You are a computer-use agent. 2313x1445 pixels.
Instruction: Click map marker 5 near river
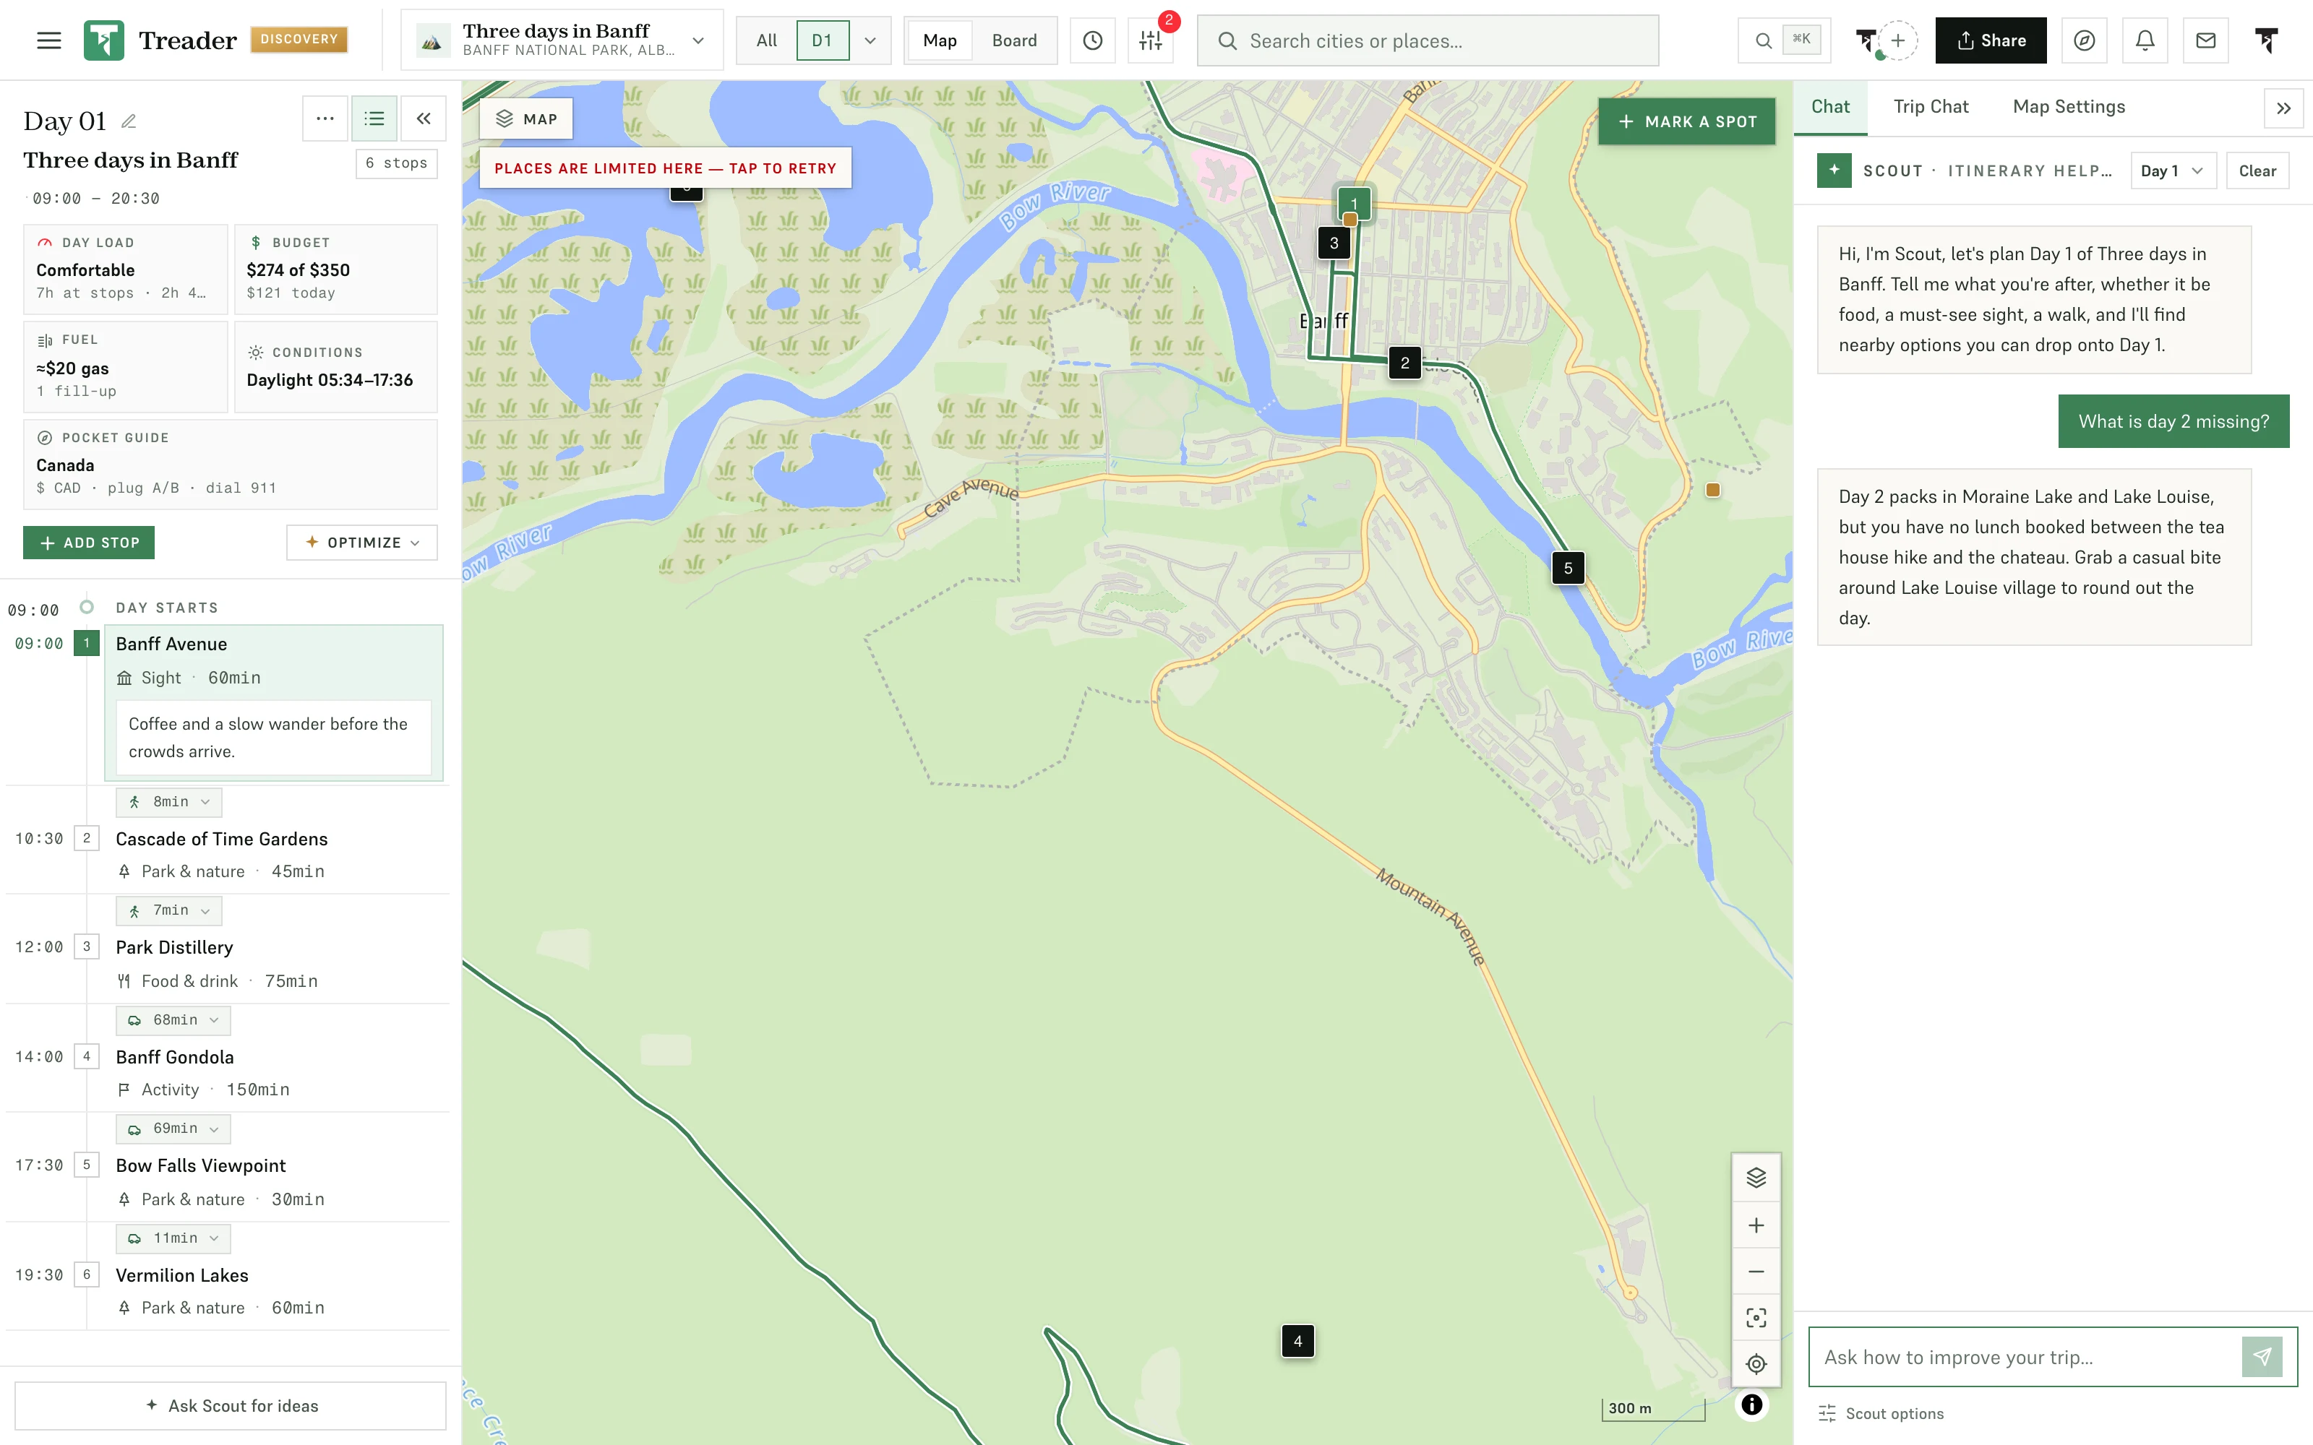pos(1568,568)
